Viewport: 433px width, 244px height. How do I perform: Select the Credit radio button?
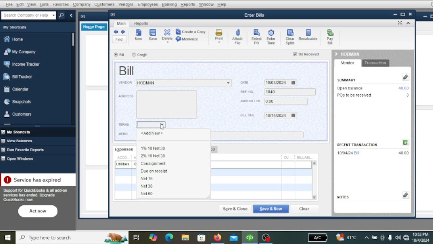point(134,55)
